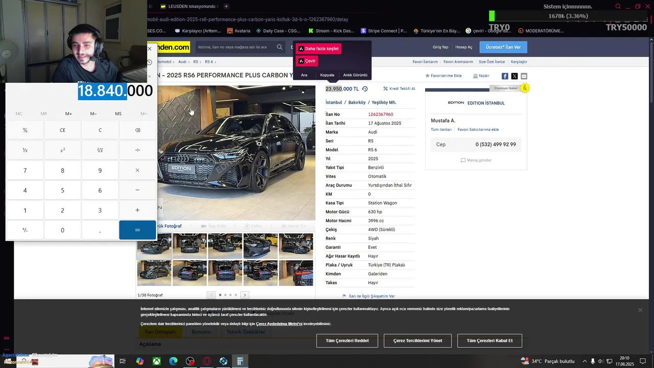654x368 pixels.
Task: Click 'Tüm Çerezleri Kabul Et' button
Action: point(489,341)
